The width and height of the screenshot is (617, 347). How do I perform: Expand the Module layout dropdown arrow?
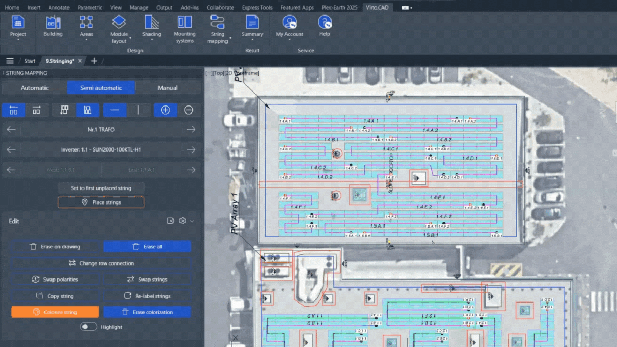point(130,38)
